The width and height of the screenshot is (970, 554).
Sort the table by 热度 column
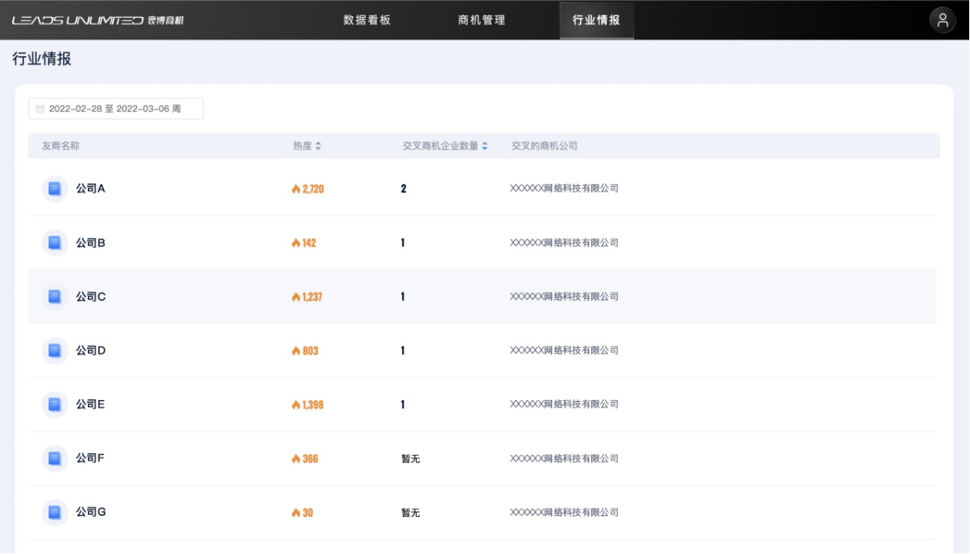pos(317,147)
